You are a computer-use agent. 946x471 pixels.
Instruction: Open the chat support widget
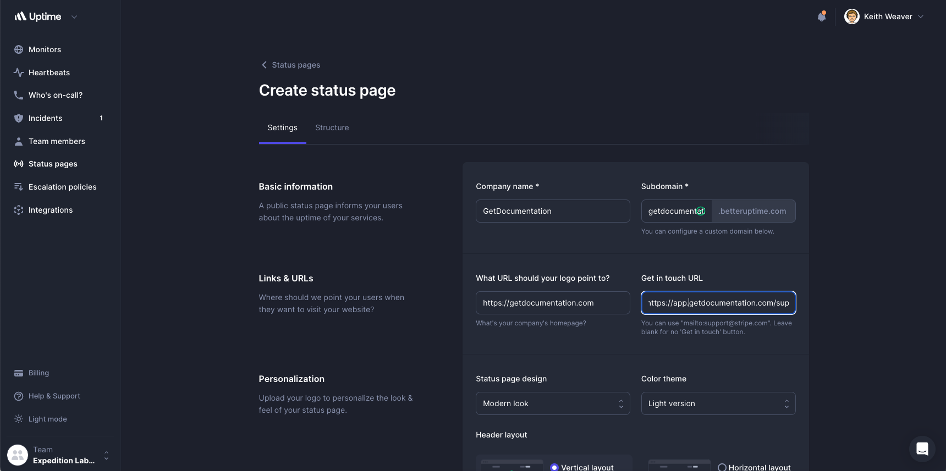point(922,449)
